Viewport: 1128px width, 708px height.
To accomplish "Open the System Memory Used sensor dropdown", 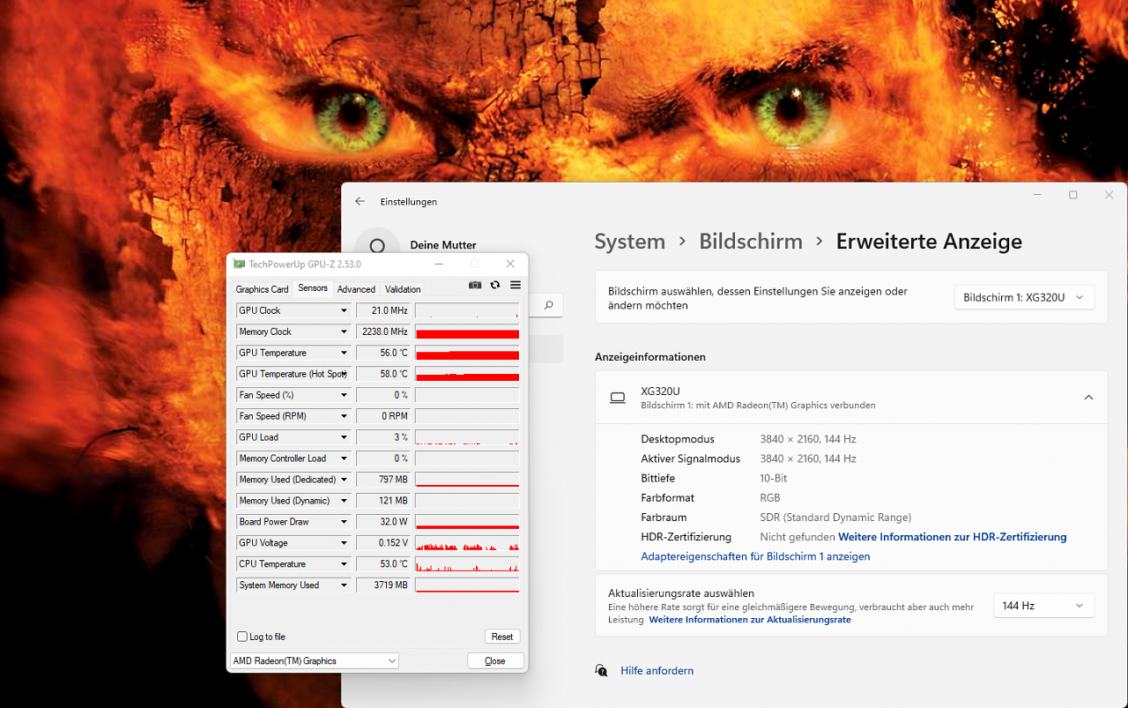I will 344,585.
